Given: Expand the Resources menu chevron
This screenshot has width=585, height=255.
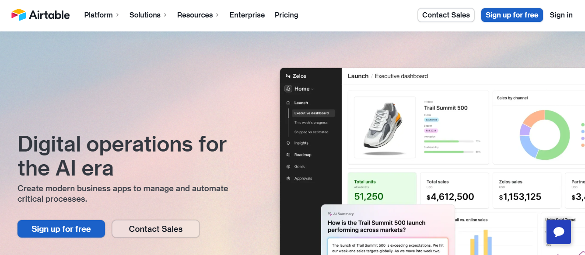Looking at the screenshot, I should pyautogui.click(x=217, y=15).
